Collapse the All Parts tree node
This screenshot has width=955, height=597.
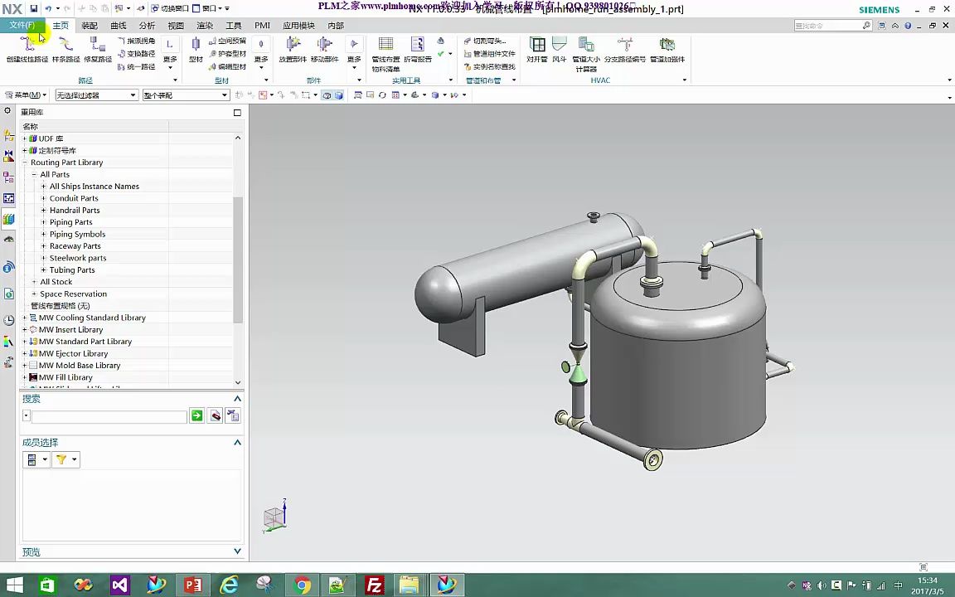34,175
